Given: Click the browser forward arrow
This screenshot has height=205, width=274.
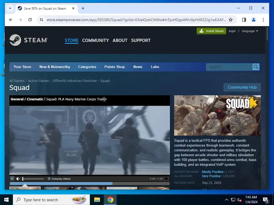Looking at the screenshot, I should pyautogui.click(x=20, y=20).
